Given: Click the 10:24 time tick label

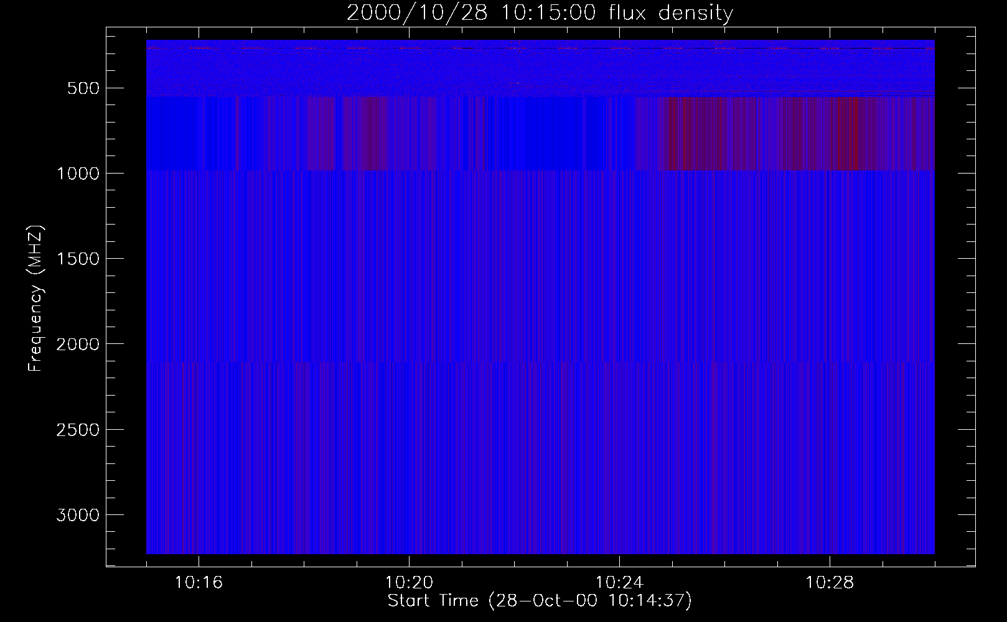Looking at the screenshot, I should [619, 583].
